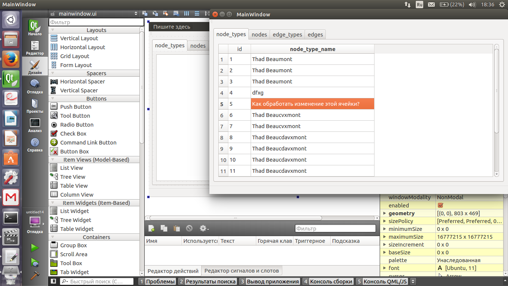This screenshot has height=286, width=508.
Task: Select Edit Buddies toolbar icon
Action: click(x=166, y=13)
